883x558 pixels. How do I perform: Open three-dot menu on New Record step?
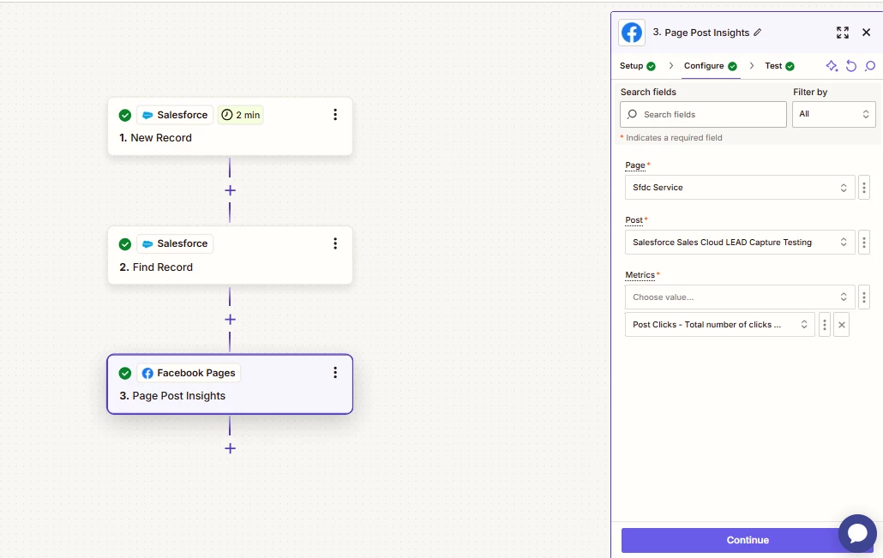coord(335,115)
